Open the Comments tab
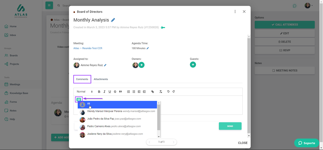The image size is (323, 150). click(x=82, y=79)
